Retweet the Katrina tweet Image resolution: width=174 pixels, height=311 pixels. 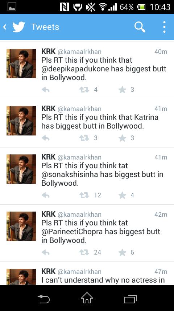point(84,138)
